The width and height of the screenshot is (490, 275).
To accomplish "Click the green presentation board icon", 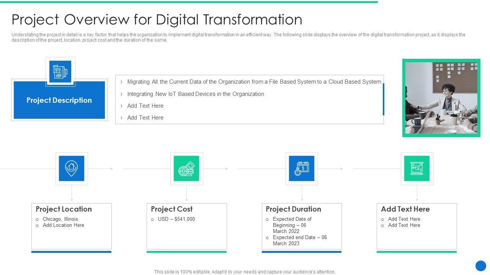I will pyautogui.click(x=417, y=168).
